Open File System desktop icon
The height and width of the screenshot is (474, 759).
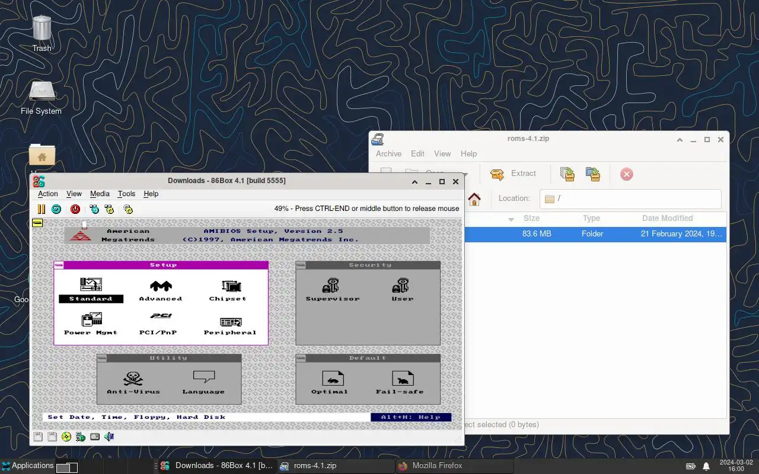point(42,98)
